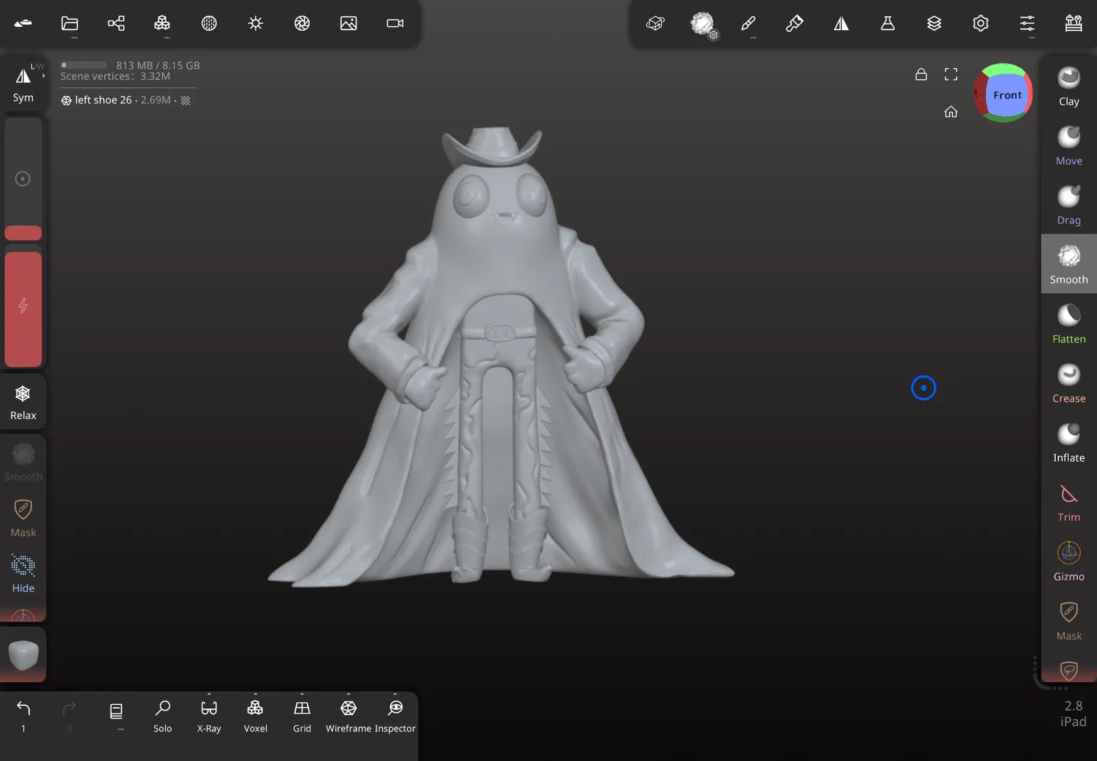Click the "813 MB / 8.15 GB" memory text
Viewport: 1097px width, 761px height.
[158, 65]
